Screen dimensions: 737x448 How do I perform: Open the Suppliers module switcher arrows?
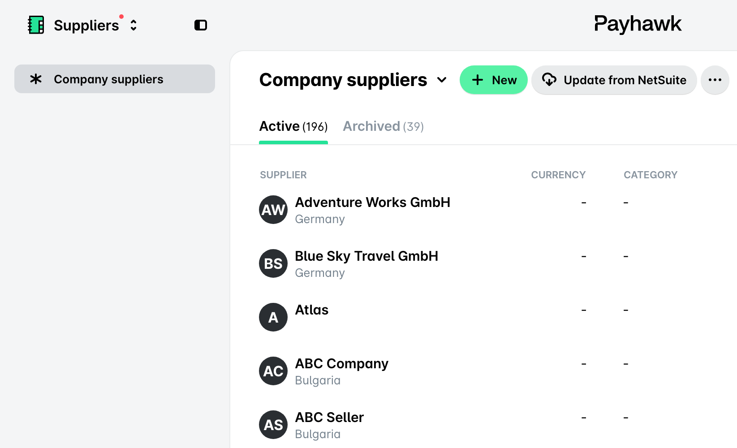(134, 25)
